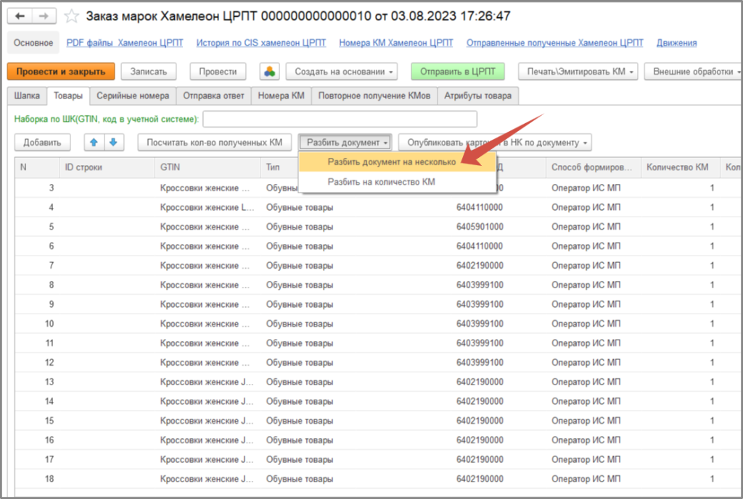Image resolution: width=743 pixels, height=499 pixels.
Task: Select Кроссовки женские J... in row 13
Action: click(x=207, y=382)
